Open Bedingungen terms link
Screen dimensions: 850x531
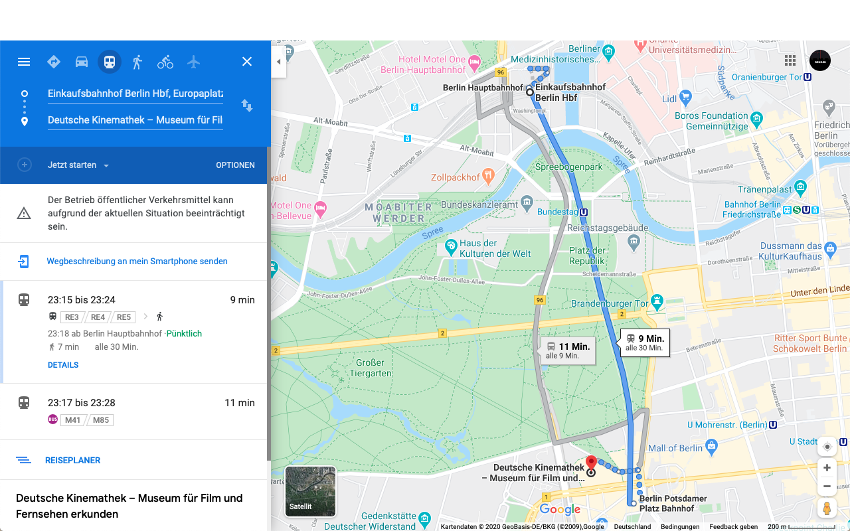click(x=680, y=526)
